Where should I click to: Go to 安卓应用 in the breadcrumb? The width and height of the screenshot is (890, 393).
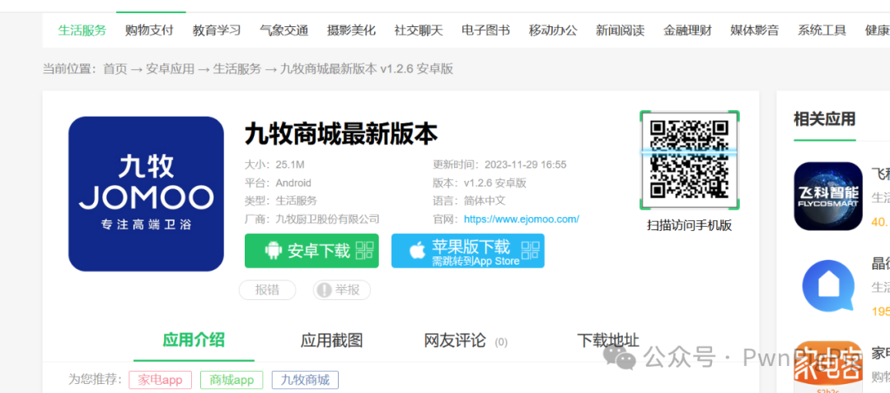(x=171, y=69)
